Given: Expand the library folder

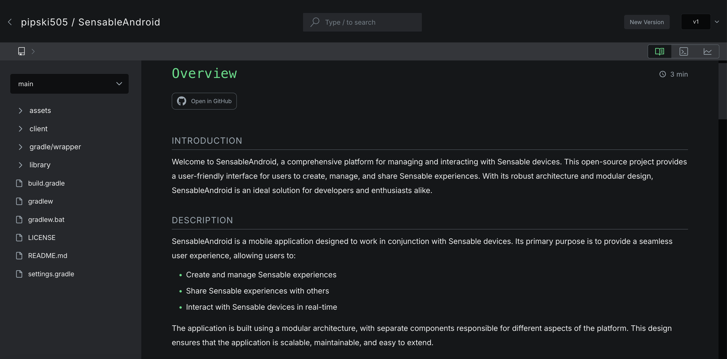Looking at the screenshot, I should (x=20, y=165).
